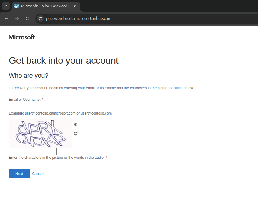Close the Microsoft Online Password Reset tab

(x=76, y=6)
